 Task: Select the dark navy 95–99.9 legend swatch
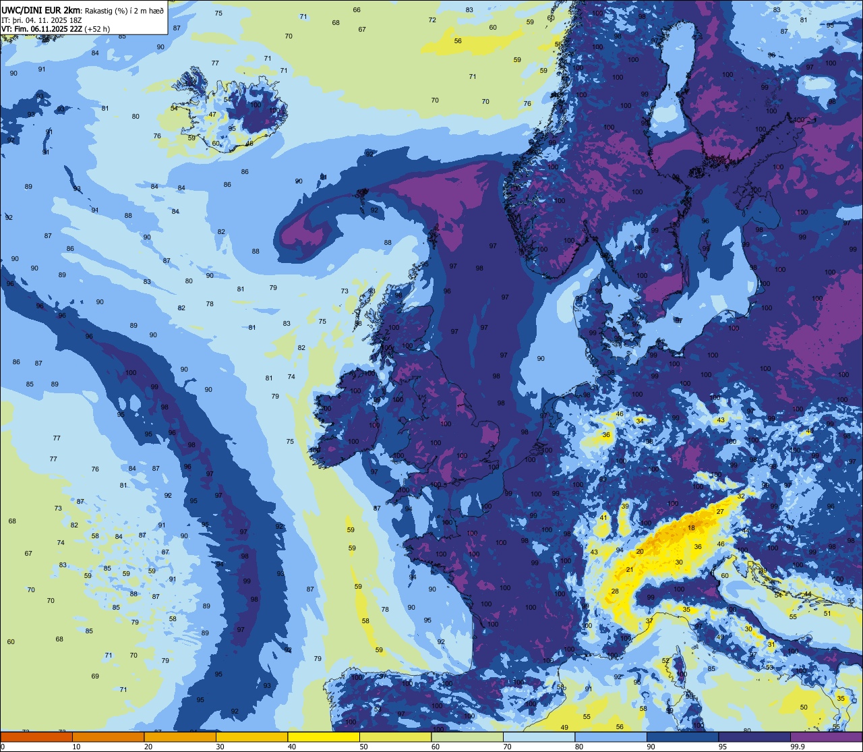click(x=754, y=736)
